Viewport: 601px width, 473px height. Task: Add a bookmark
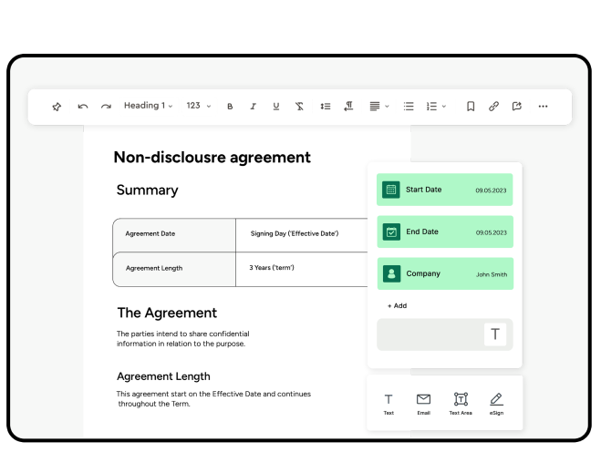point(471,107)
